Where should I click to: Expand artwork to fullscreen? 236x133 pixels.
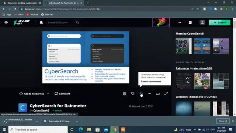click(x=166, y=94)
